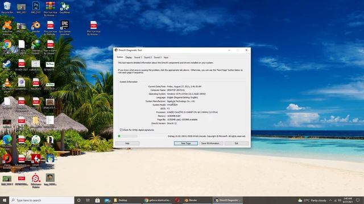Switch to the Blender taskbar window
The width and height of the screenshot is (364, 204).
coord(197,200)
